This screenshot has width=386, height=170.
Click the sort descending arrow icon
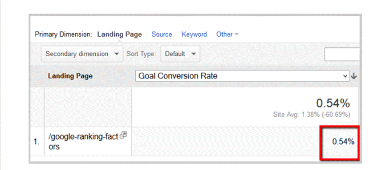(353, 76)
